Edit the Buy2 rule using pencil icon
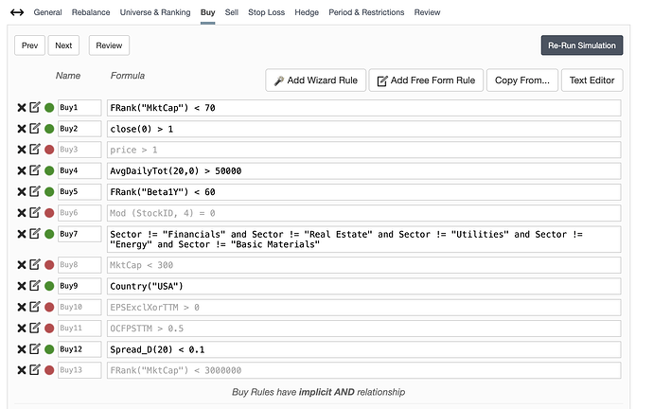 coord(35,129)
